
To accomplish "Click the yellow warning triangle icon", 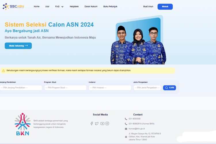I will (x=3, y=71).
